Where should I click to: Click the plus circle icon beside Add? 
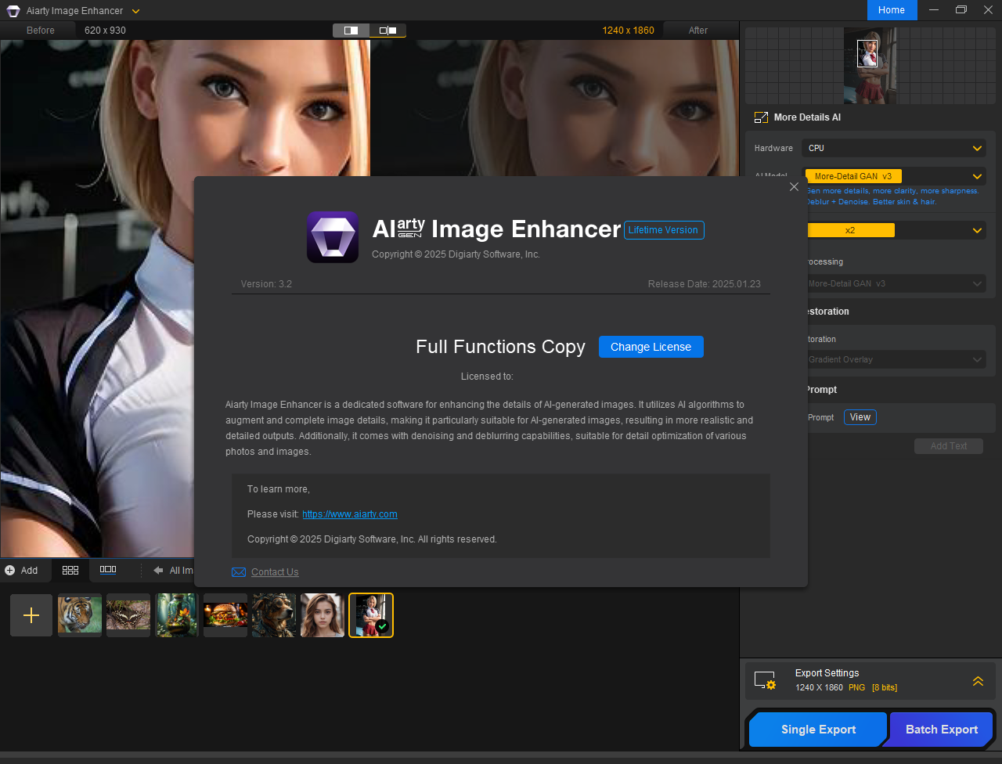(10, 571)
